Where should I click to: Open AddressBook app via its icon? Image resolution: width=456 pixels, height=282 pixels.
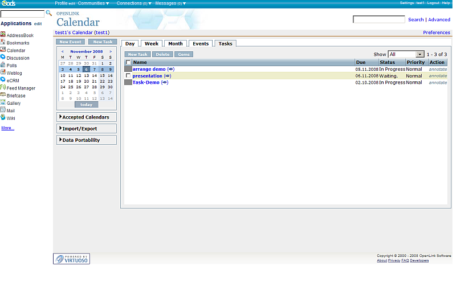click(3, 35)
